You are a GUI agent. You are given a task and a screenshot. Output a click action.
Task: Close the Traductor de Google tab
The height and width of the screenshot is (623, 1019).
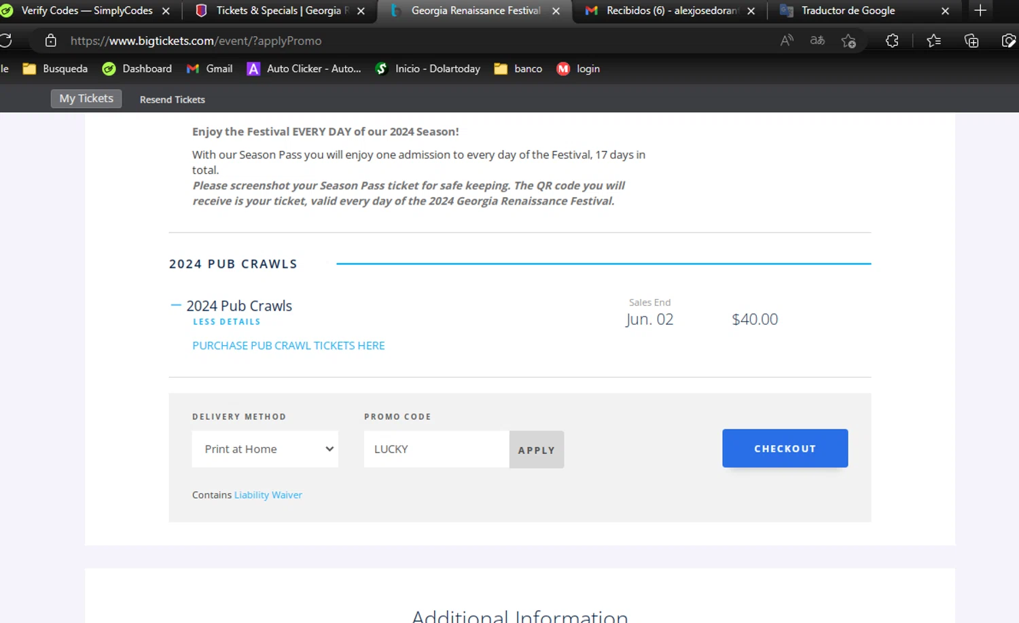tap(945, 11)
